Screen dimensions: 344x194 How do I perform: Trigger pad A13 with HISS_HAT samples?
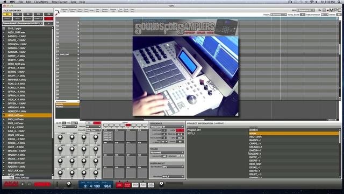(x=107, y=136)
